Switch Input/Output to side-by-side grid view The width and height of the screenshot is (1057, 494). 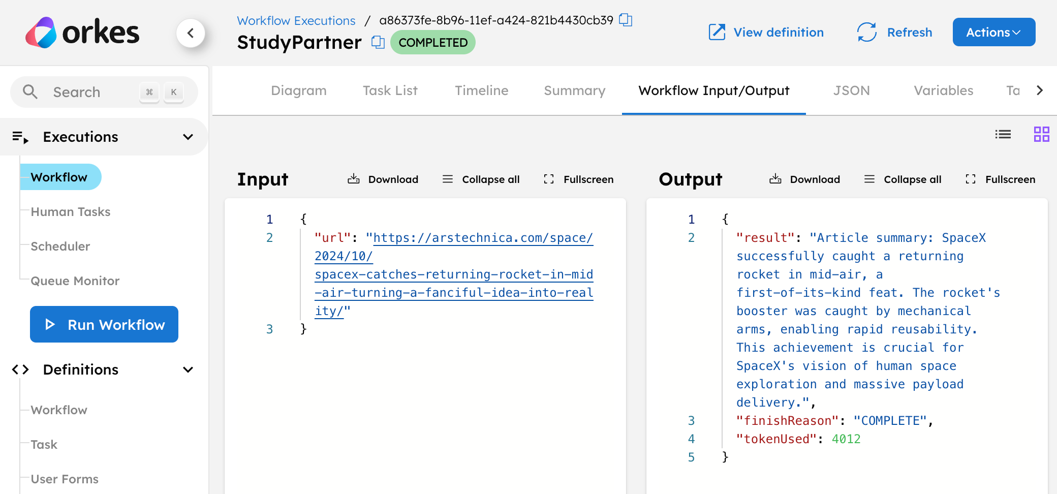1041,134
